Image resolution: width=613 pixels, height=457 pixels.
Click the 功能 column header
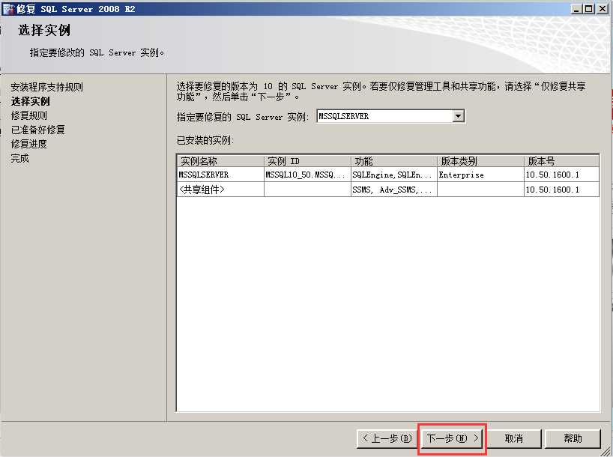(394, 161)
